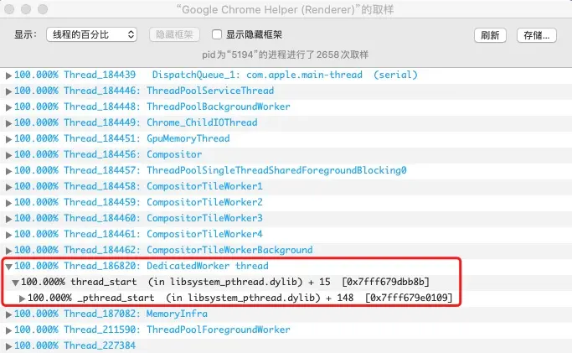The height and width of the screenshot is (353, 572).
Task: Expand Thread_184458 CompositorTileWorker1 triangle
Action: (x=8, y=187)
